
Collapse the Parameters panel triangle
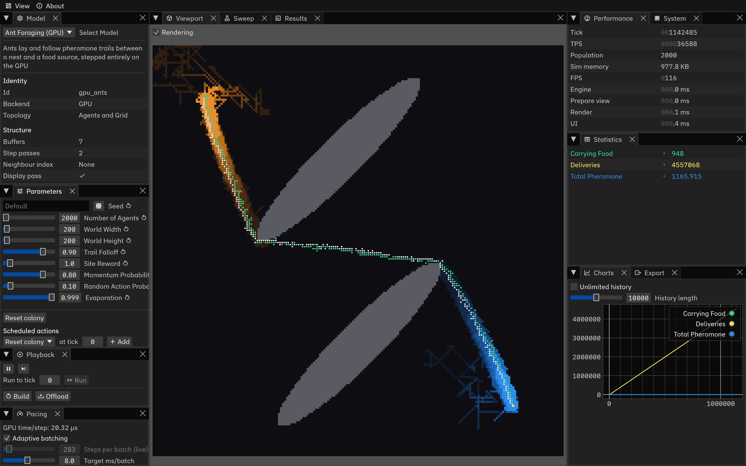click(6, 191)
